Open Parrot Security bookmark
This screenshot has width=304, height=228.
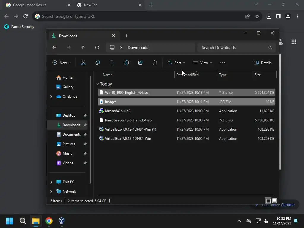19,27
